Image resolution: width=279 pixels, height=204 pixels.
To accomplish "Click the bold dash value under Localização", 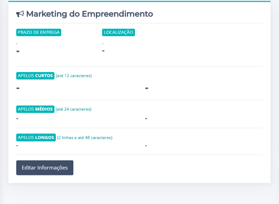I will pos(103,51).
